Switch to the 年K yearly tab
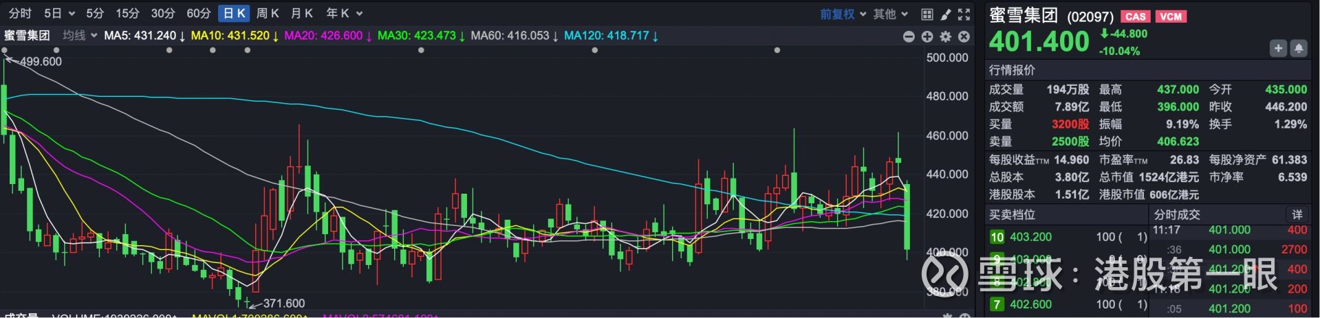 338,14
